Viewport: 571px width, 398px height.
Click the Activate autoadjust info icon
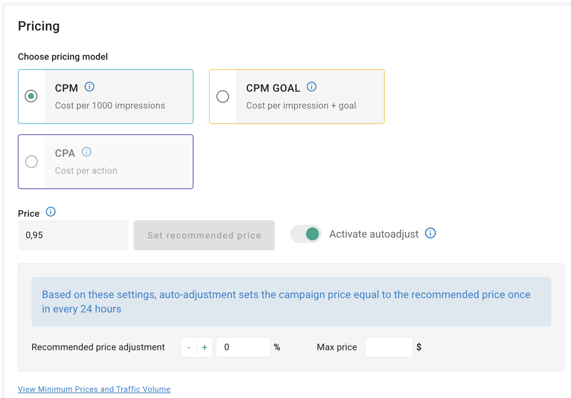click(x=431, y=233)
